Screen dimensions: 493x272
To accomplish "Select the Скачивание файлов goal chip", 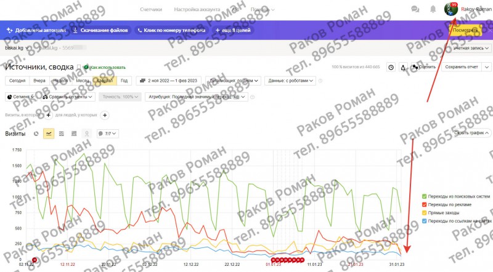I will point(100,30).
